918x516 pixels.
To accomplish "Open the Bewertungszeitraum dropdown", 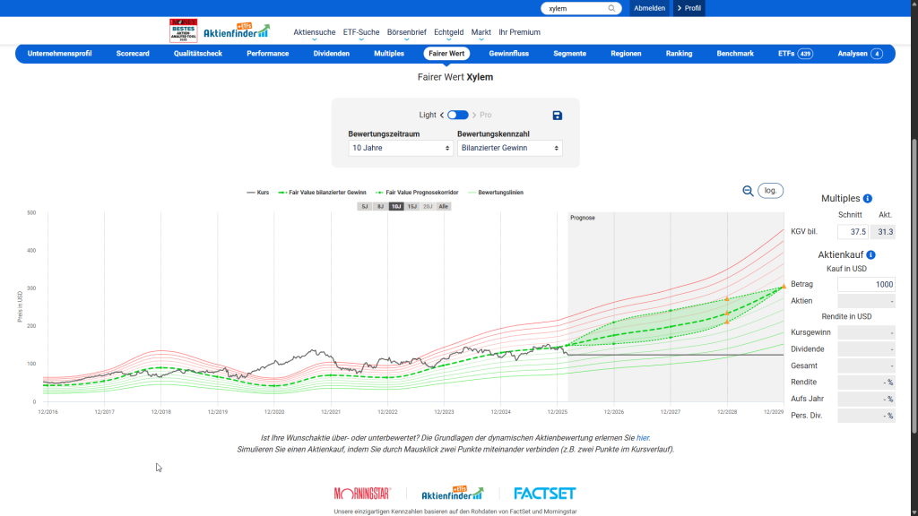I will 401,148.
